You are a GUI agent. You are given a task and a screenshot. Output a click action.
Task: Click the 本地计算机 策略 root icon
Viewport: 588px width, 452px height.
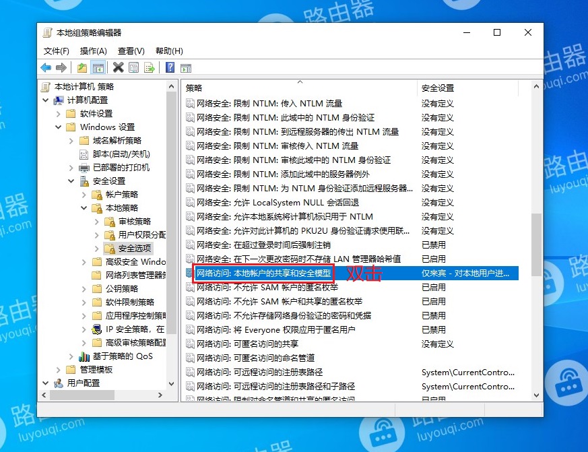coord(45,87)
